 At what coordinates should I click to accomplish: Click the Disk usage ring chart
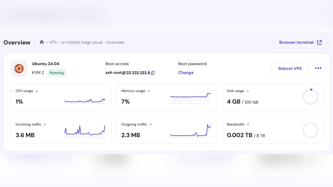pyautogui.click(x=310, y=97)
